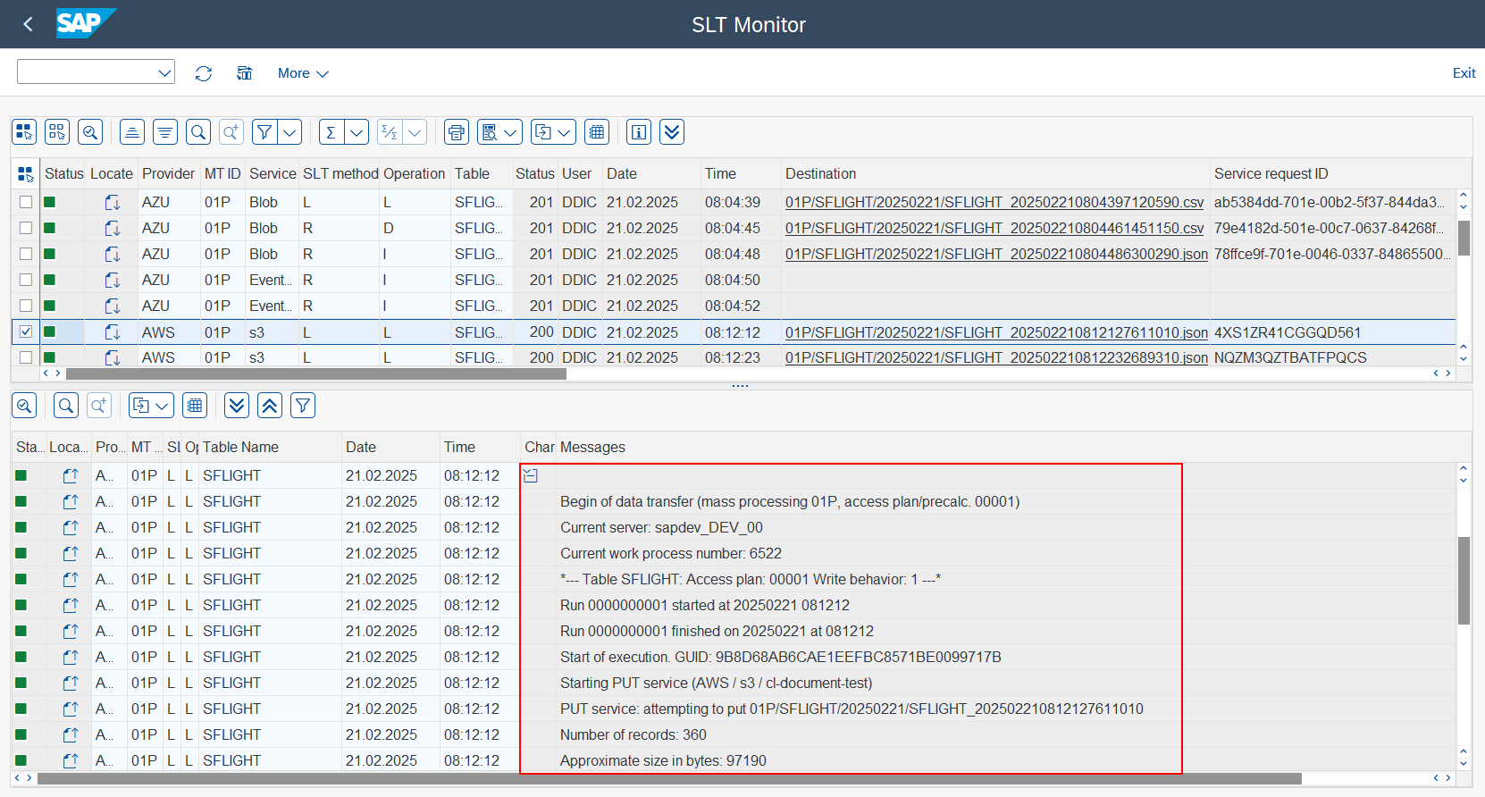1485x797 pixels.
Task: Click the Total sum icon
Action: click(x=331, y=132)
